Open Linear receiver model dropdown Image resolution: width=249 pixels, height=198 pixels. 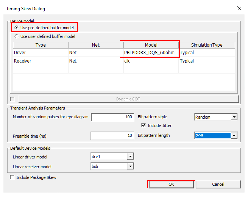(x=130, y=166)
